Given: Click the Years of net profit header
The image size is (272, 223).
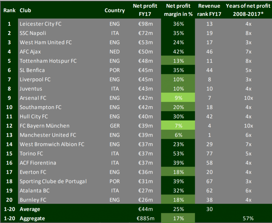Looking at the screenshot, I should coord(248,10).
